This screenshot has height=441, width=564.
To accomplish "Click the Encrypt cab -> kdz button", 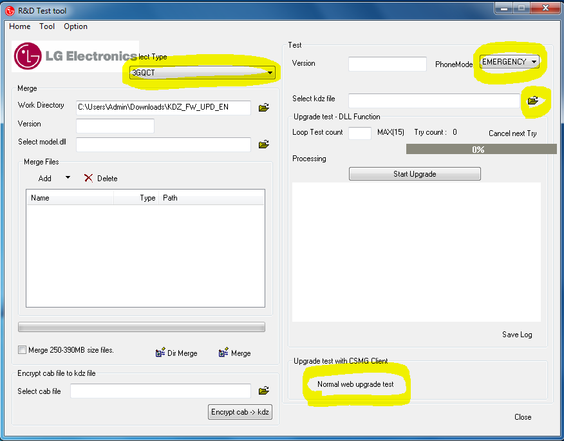I will point(240,412).
